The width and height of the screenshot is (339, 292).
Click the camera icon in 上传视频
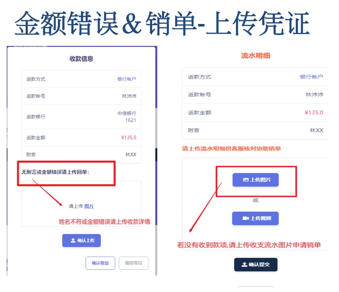[246, 218]
